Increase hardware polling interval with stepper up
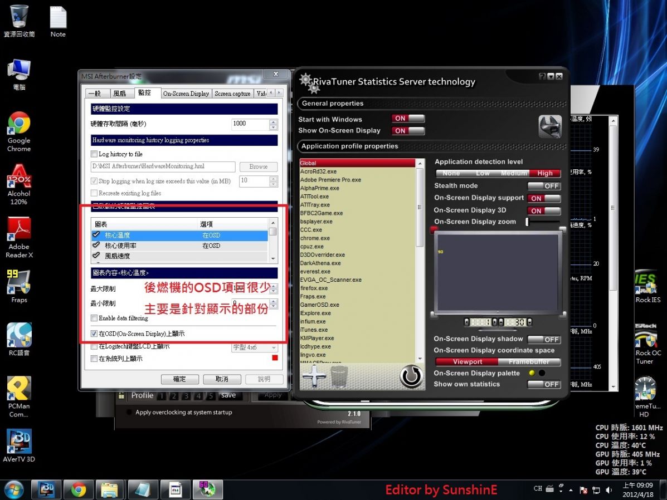667x500 pixels. 274,121
